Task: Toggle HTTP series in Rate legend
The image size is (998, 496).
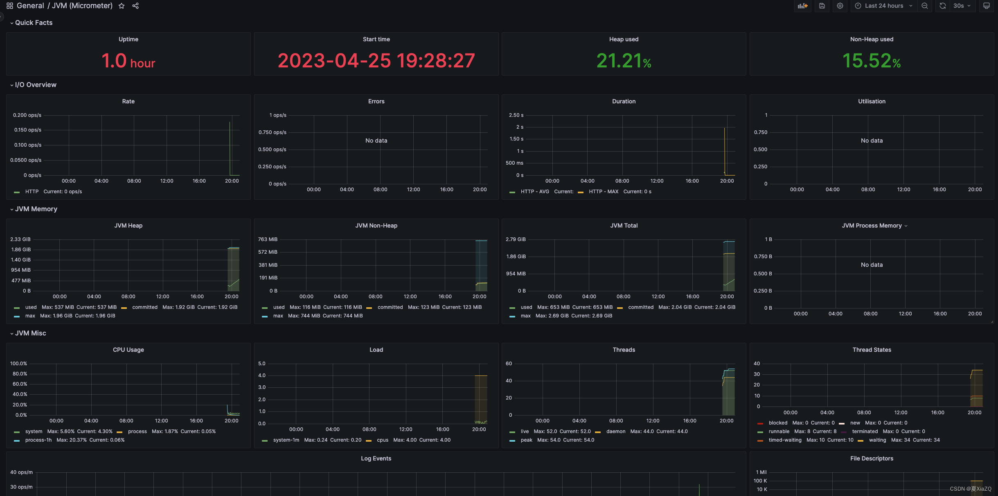Action: click(x=32, y=192)
